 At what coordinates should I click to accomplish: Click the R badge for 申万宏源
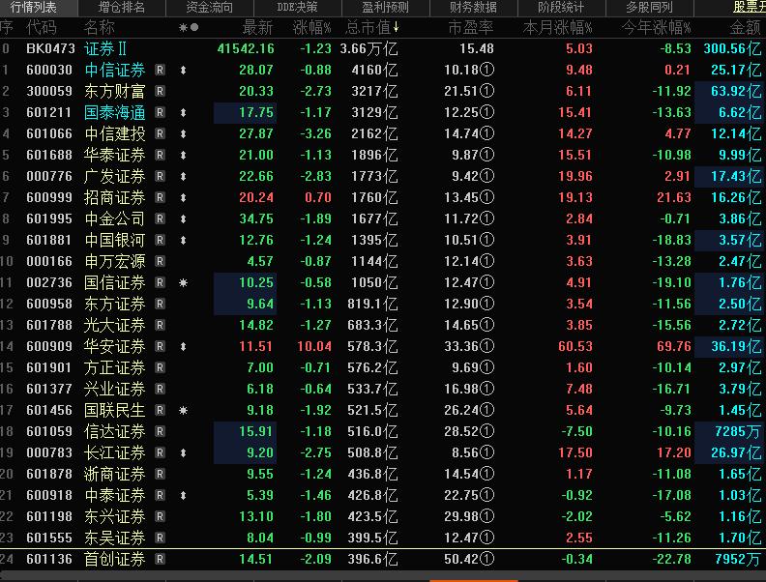(x=160, y=261)
